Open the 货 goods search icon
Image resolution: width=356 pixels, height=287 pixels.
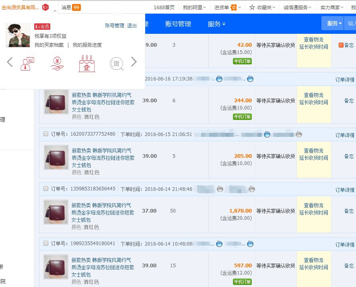pyautogui.click(x=117, y=64)
